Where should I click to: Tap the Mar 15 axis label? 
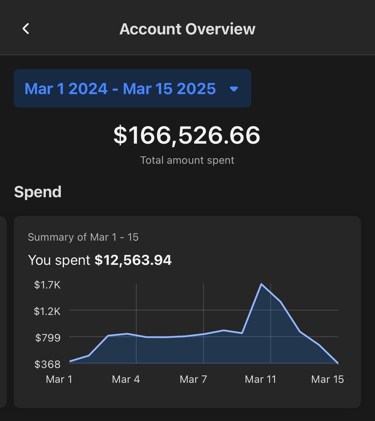coord(327,379)
